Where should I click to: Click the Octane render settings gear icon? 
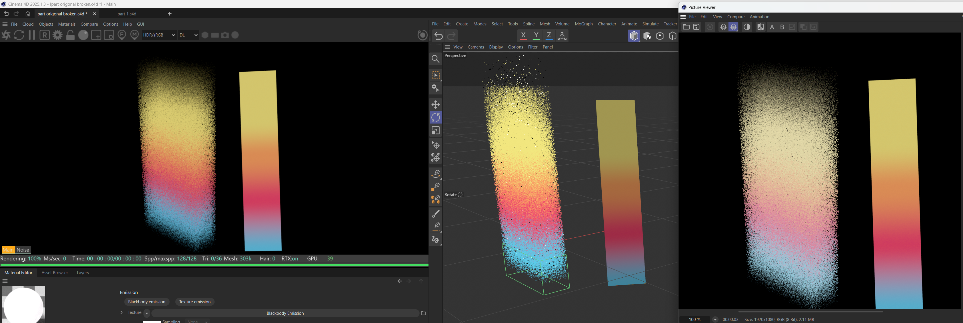(58, 35)
